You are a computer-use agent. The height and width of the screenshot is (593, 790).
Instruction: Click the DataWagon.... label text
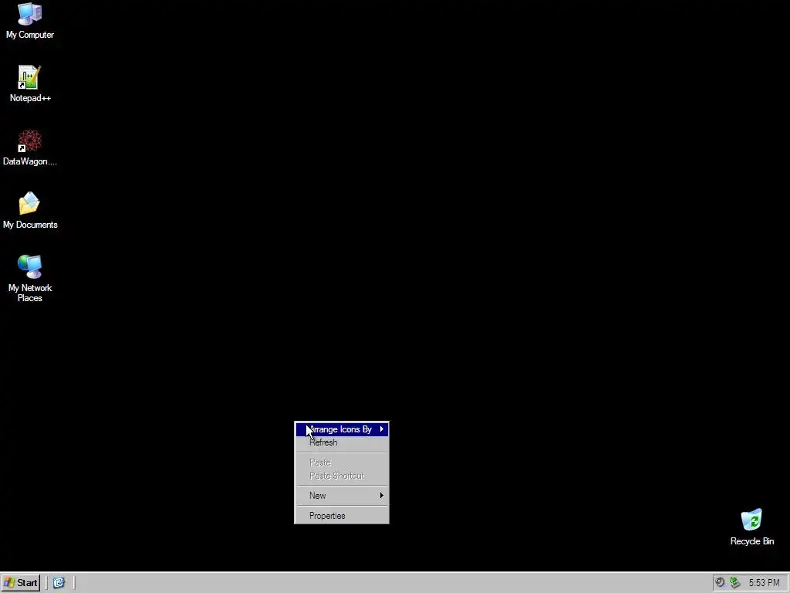click(30, 161)
